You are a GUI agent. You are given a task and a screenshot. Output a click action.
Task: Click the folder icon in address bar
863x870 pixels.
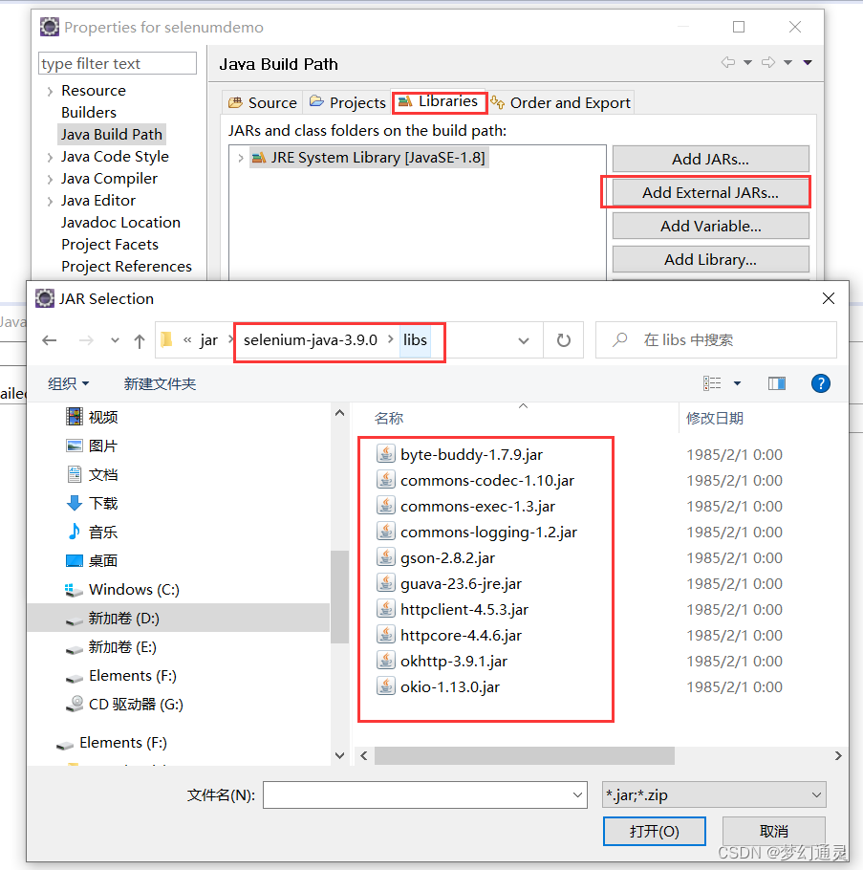click(166, 339)
